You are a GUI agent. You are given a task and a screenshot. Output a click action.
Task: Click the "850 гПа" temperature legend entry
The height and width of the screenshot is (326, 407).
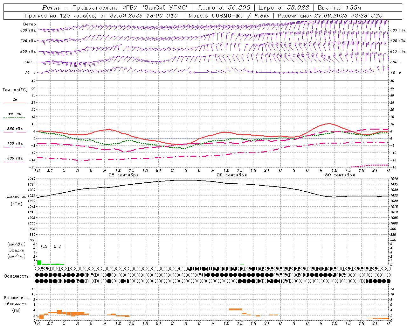(x=15, y=129)
